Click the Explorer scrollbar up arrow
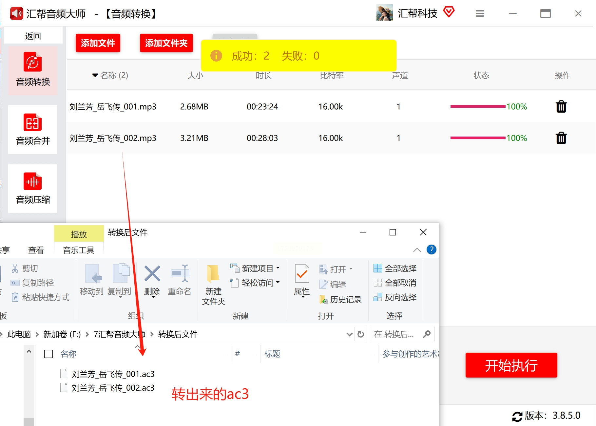The image size is (596, 426). 29,351
